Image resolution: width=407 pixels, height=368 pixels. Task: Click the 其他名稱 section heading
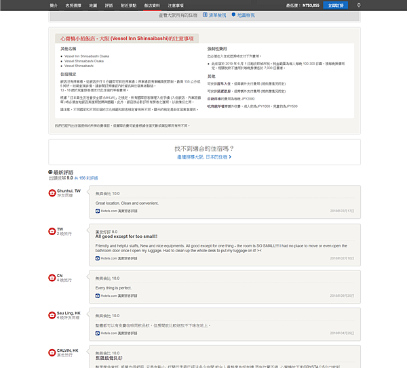(69, 49)
